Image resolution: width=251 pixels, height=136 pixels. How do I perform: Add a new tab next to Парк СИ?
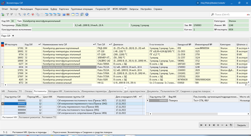13,36
